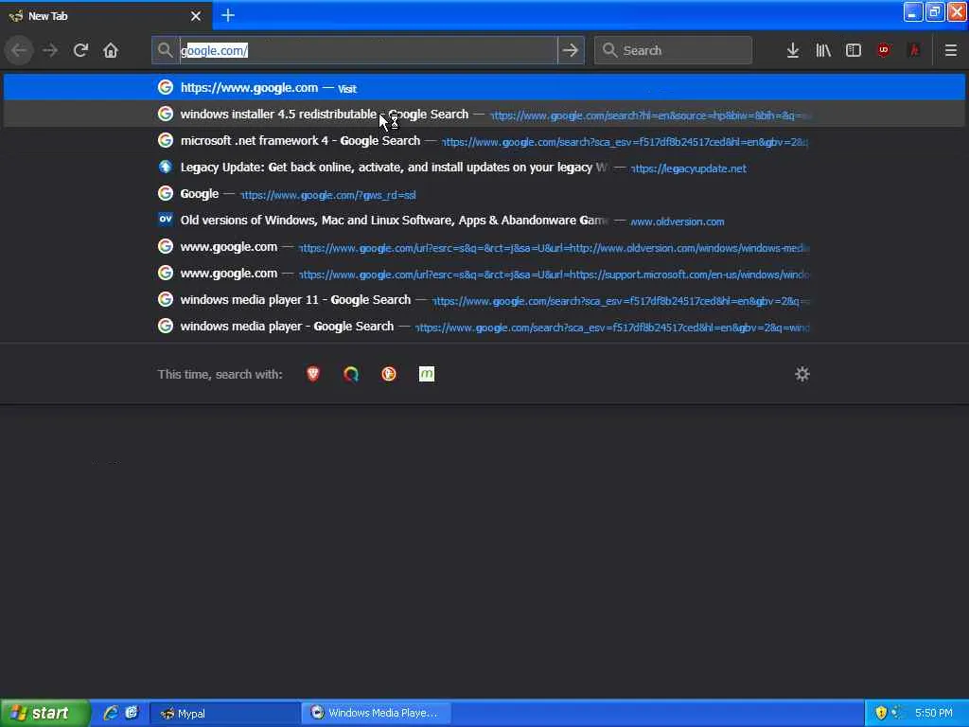Click Google favicon on the Visit row
Screen dimensions: 969x727
click(x=165, y=87)
